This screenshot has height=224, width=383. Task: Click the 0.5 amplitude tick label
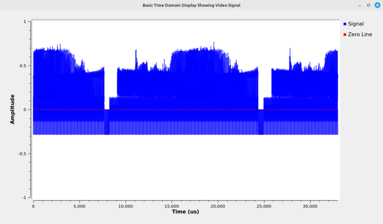[x=23, y=66]
